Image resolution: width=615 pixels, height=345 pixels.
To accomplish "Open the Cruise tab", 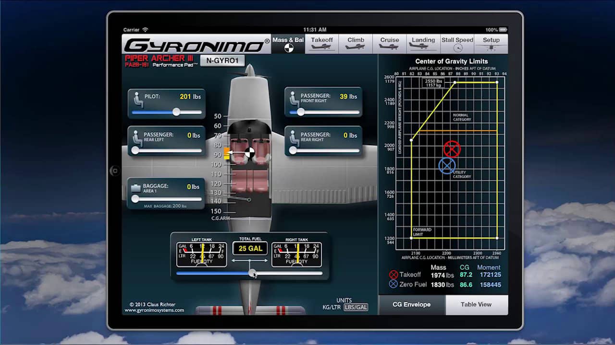I will 390,44.
